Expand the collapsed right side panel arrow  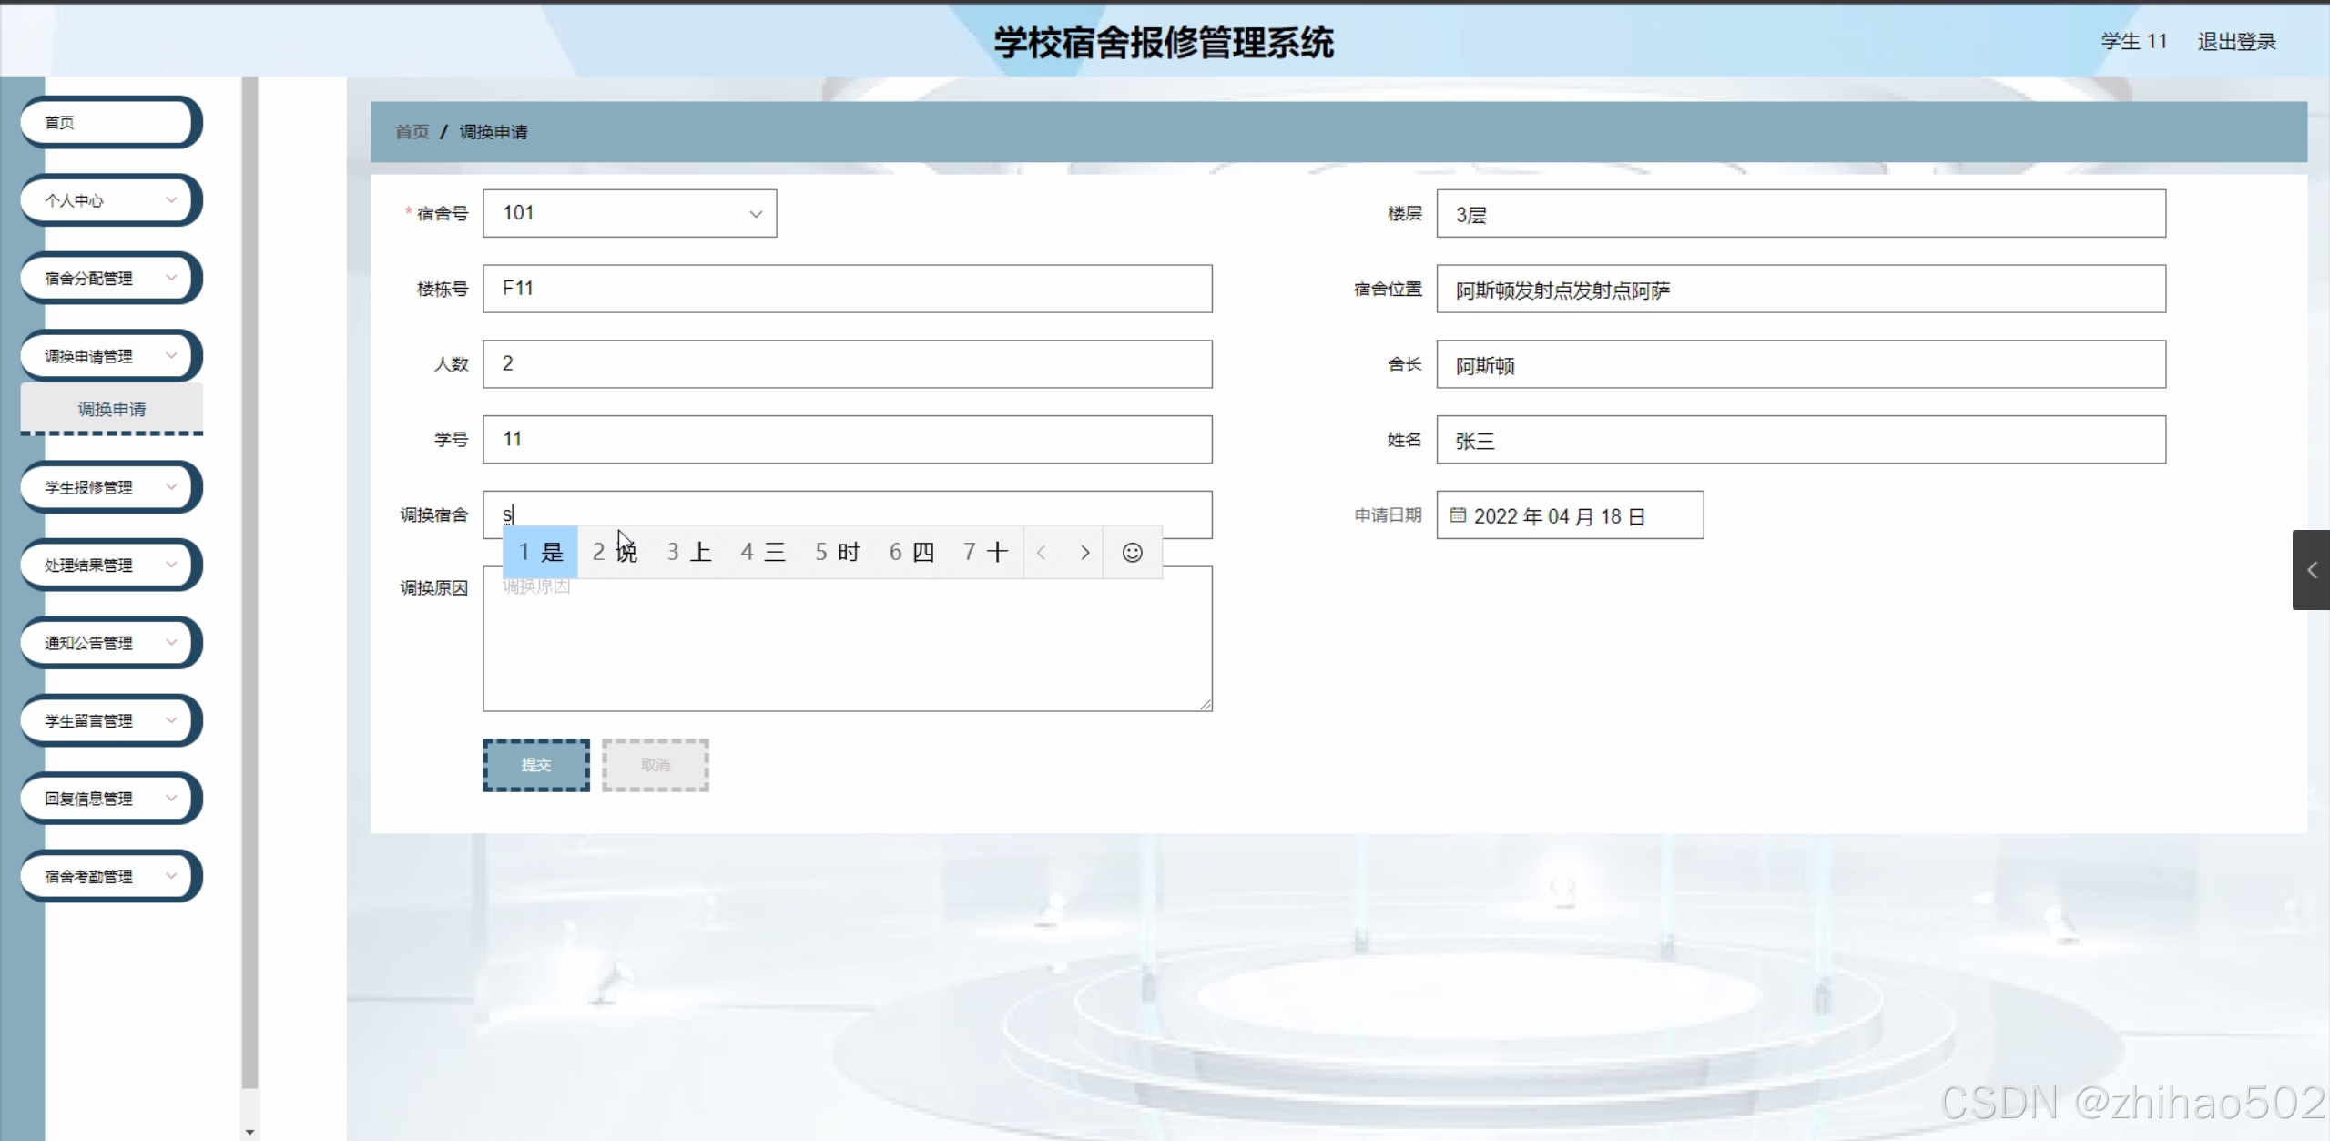(2311, 570)
